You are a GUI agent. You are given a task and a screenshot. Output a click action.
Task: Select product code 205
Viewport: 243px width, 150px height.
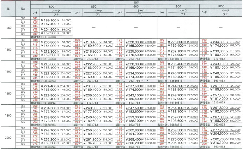[x=204, y=144]
